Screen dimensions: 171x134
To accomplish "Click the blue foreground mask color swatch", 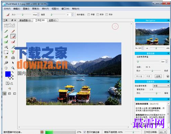I will tap(8, 74).
